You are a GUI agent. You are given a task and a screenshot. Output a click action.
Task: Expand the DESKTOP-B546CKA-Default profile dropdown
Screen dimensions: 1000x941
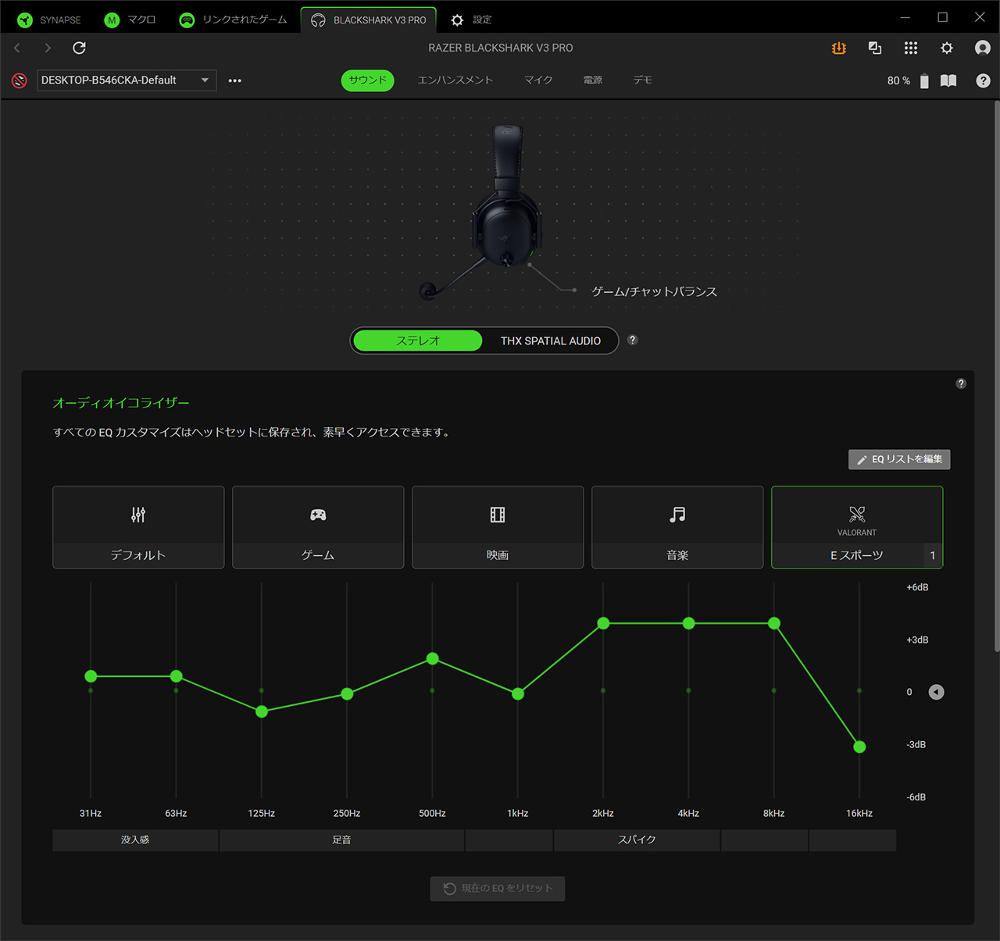[205, 80]
